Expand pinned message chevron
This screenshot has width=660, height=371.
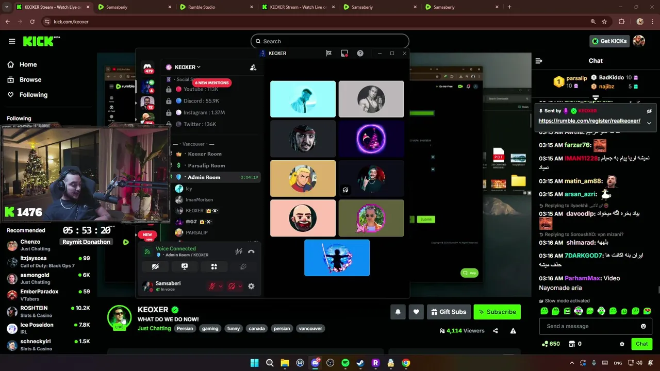click(649, 123)
